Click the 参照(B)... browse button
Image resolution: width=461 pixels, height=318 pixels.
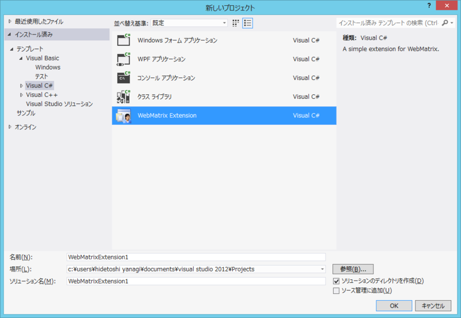point(353,269)
